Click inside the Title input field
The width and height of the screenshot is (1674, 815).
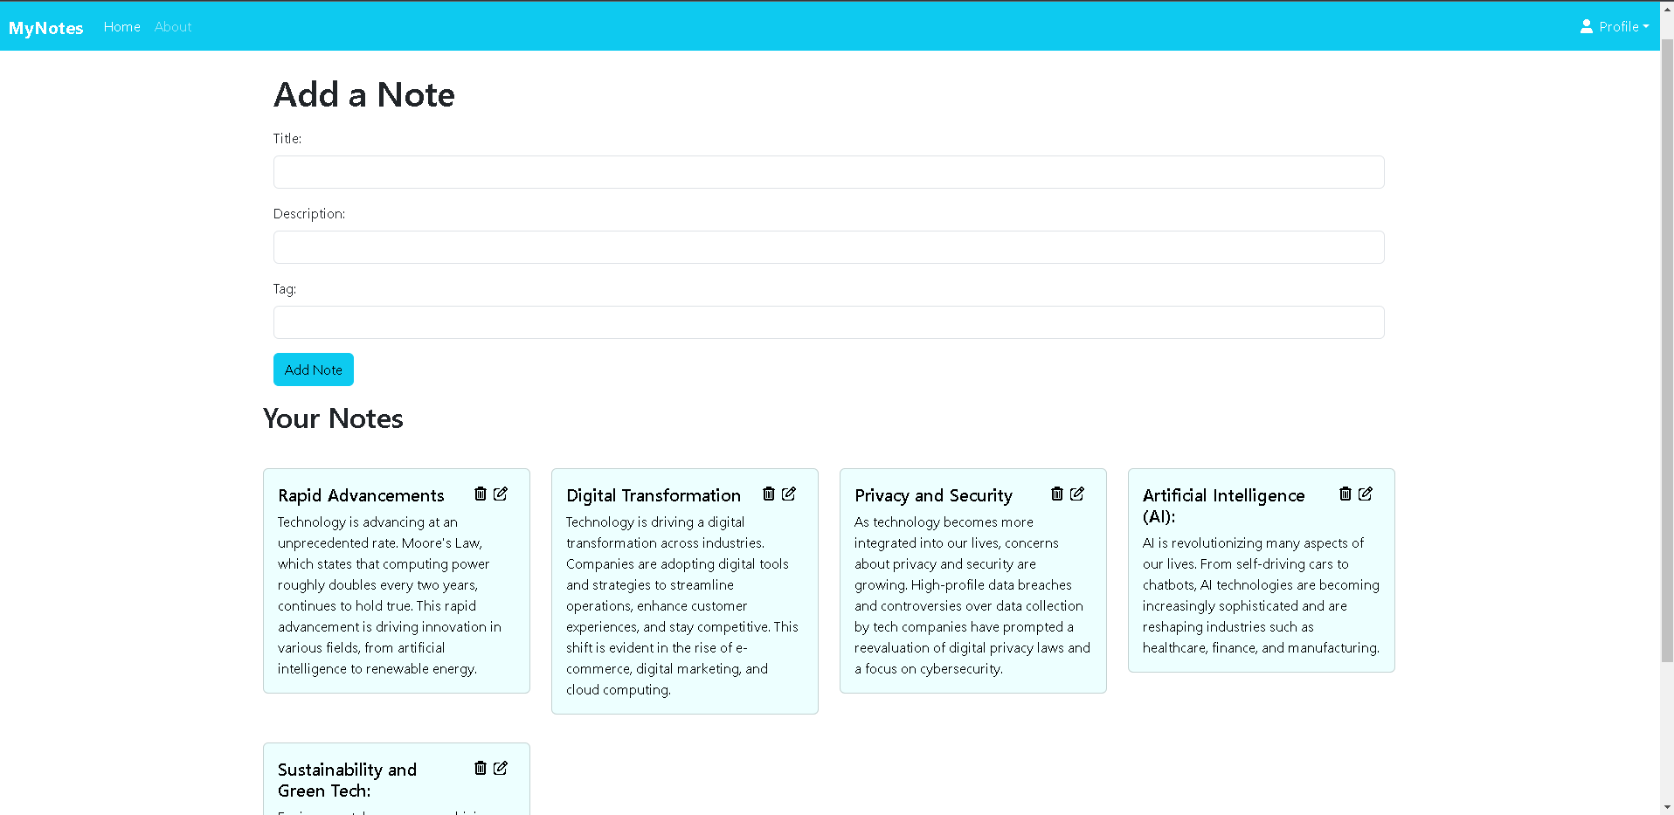tap(827, 172)
